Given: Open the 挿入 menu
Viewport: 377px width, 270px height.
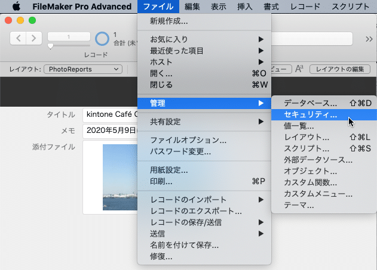Looking at the screenshot, I should coord(245,7).
